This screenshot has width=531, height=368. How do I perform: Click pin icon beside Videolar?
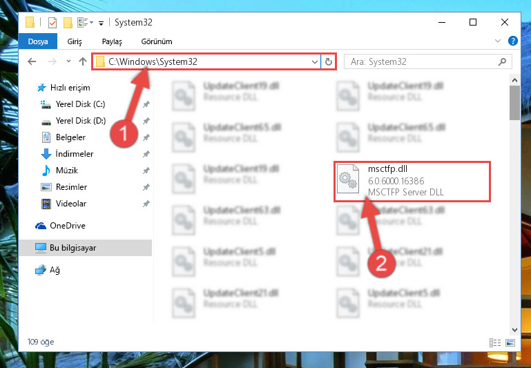click(x=146, y=204)
